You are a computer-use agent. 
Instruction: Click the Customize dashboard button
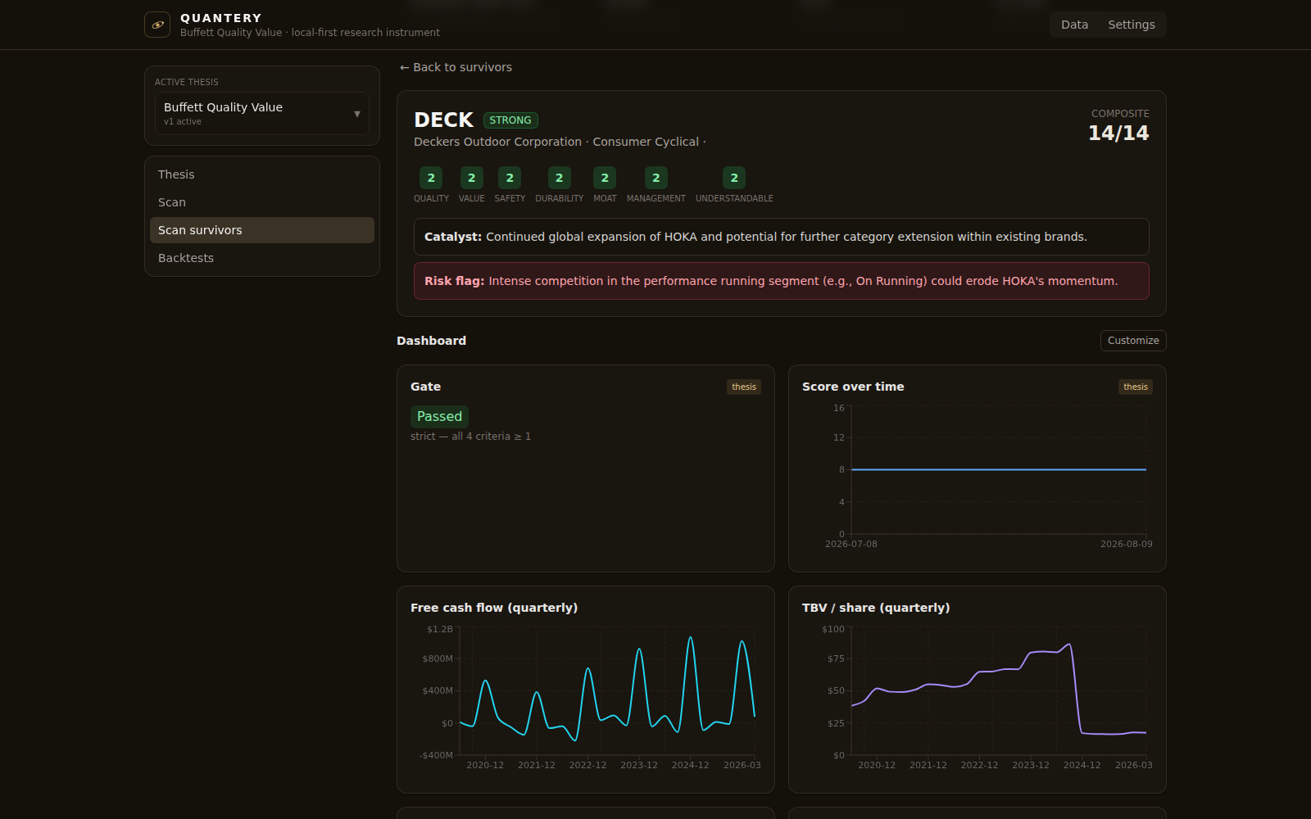[x=1133, y=341]
